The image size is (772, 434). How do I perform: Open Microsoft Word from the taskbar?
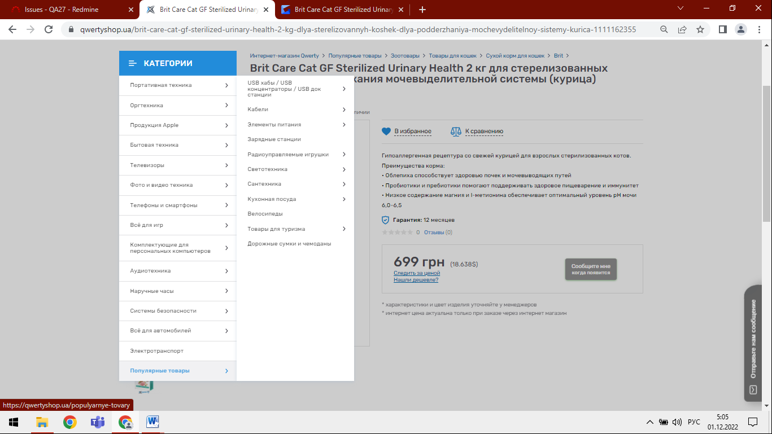coord(152,422)
